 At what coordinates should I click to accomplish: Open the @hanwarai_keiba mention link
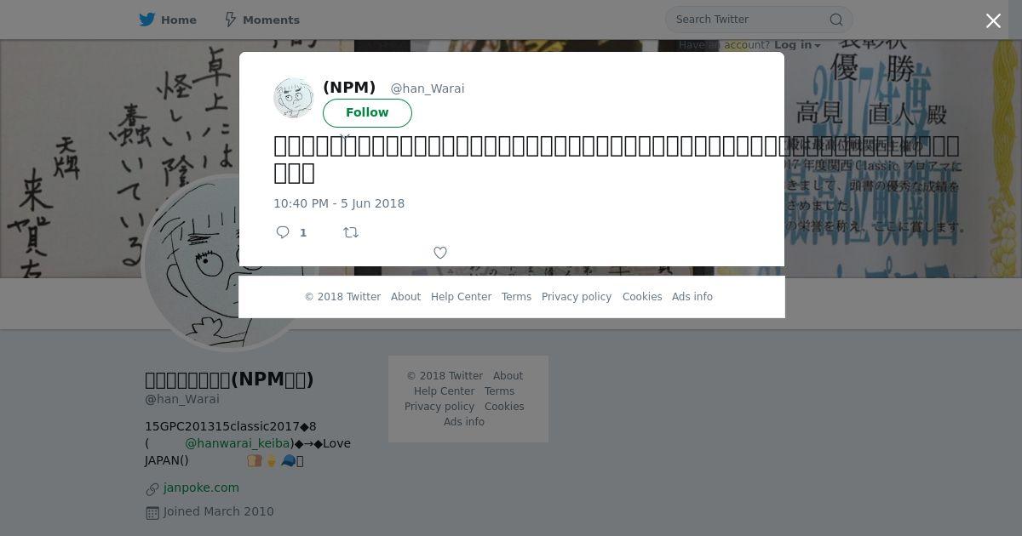[x=238, y=443]
